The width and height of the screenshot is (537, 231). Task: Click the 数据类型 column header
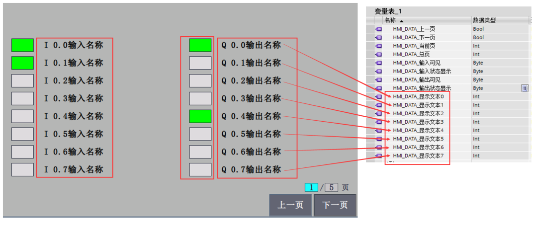pyautogui.click(x=499, y=20)
